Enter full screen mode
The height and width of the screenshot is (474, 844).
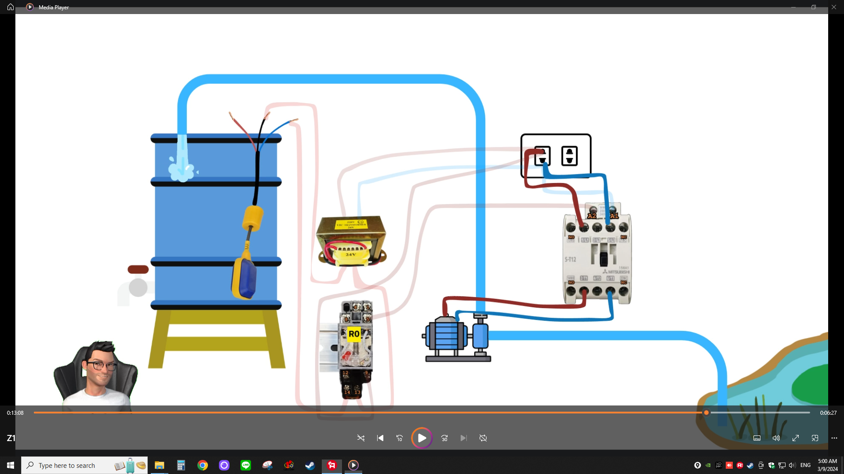click(796, 438)
